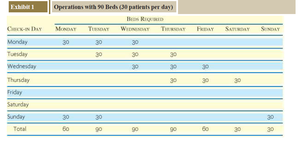Select Sunday check-in's Sunday column cell
The width and height of the screenshot is (304, 143).
(x=270, y=117)
